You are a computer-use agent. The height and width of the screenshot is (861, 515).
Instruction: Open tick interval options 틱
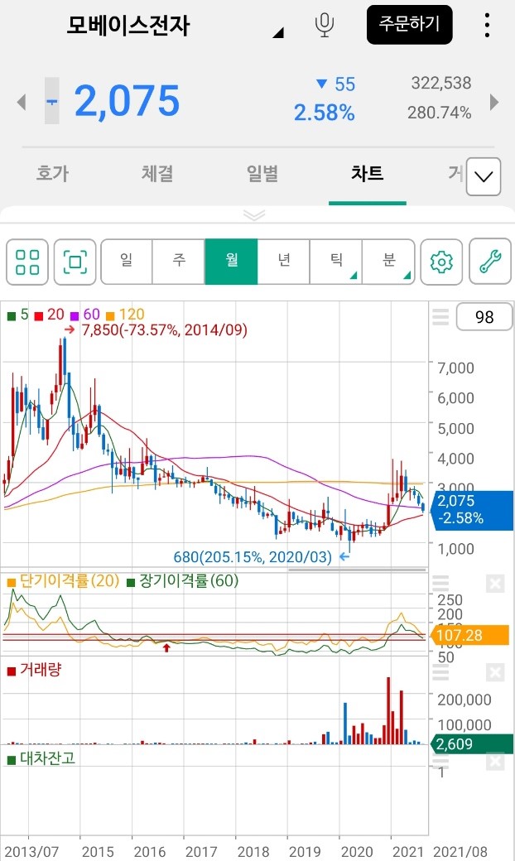click(x=336, y=262)
